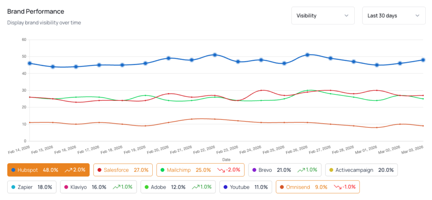432x200 pixels.
Task: Click the upward trend arrow on Hubspot chip
Action: point(67,170)
